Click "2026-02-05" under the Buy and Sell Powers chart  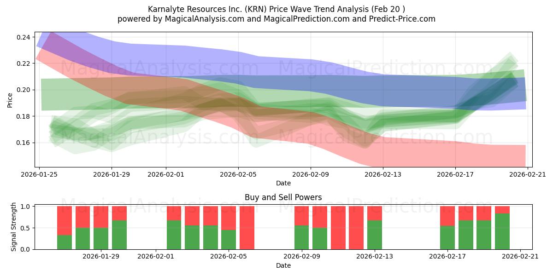(229, 257)
